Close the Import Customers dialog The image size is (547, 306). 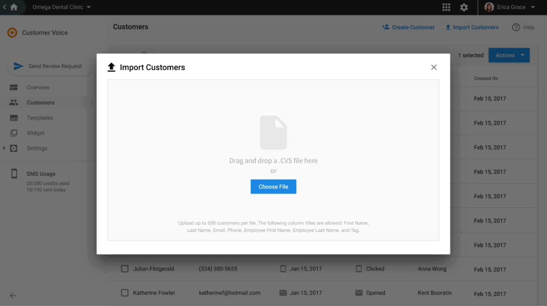434,67
